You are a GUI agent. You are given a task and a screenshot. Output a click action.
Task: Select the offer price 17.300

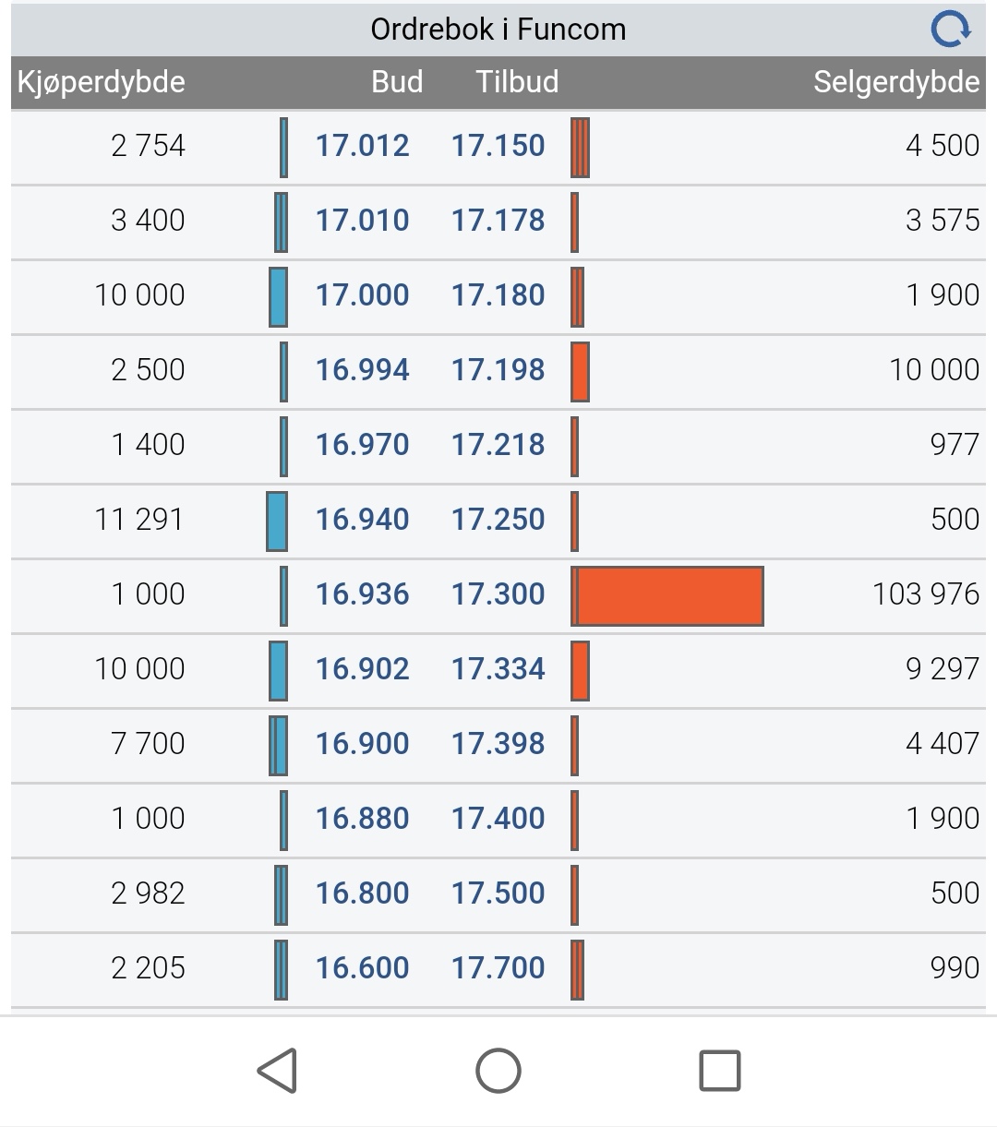click(498, 594)
